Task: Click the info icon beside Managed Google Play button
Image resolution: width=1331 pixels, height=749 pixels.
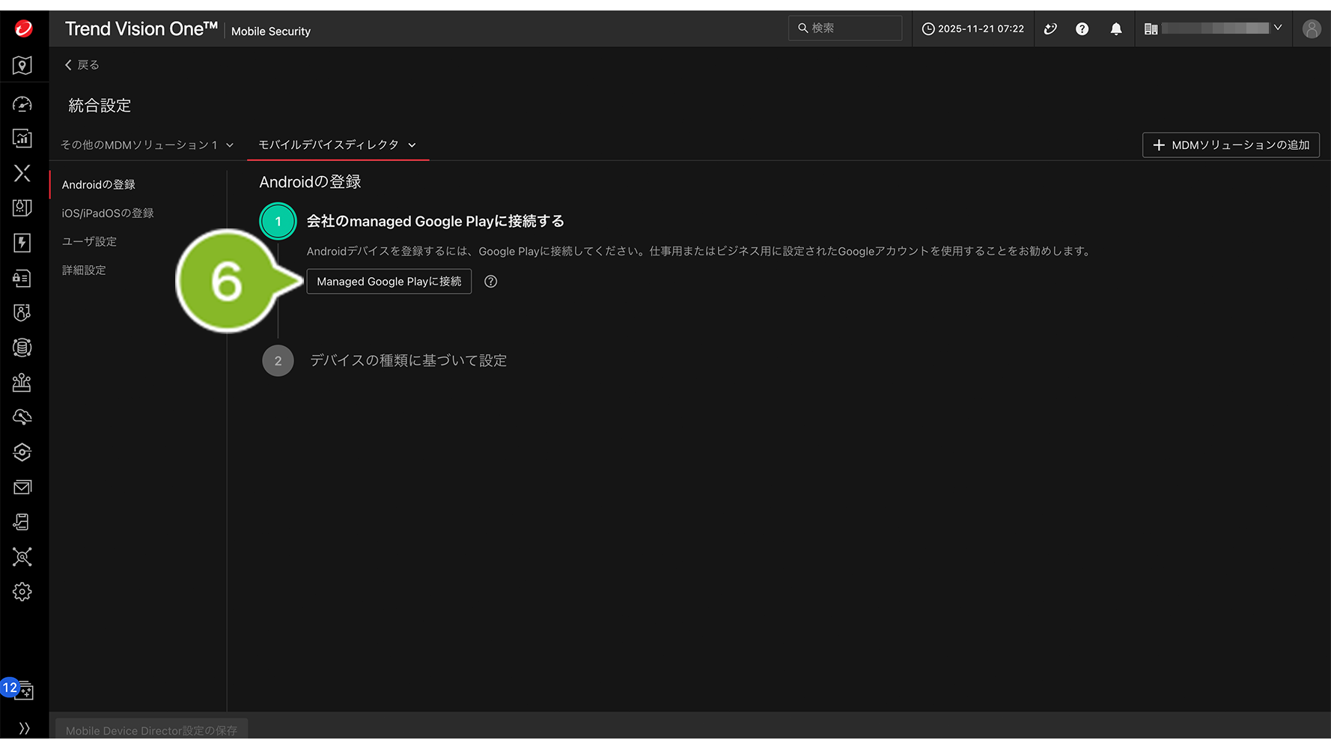Action: click(x=490, y=282)
